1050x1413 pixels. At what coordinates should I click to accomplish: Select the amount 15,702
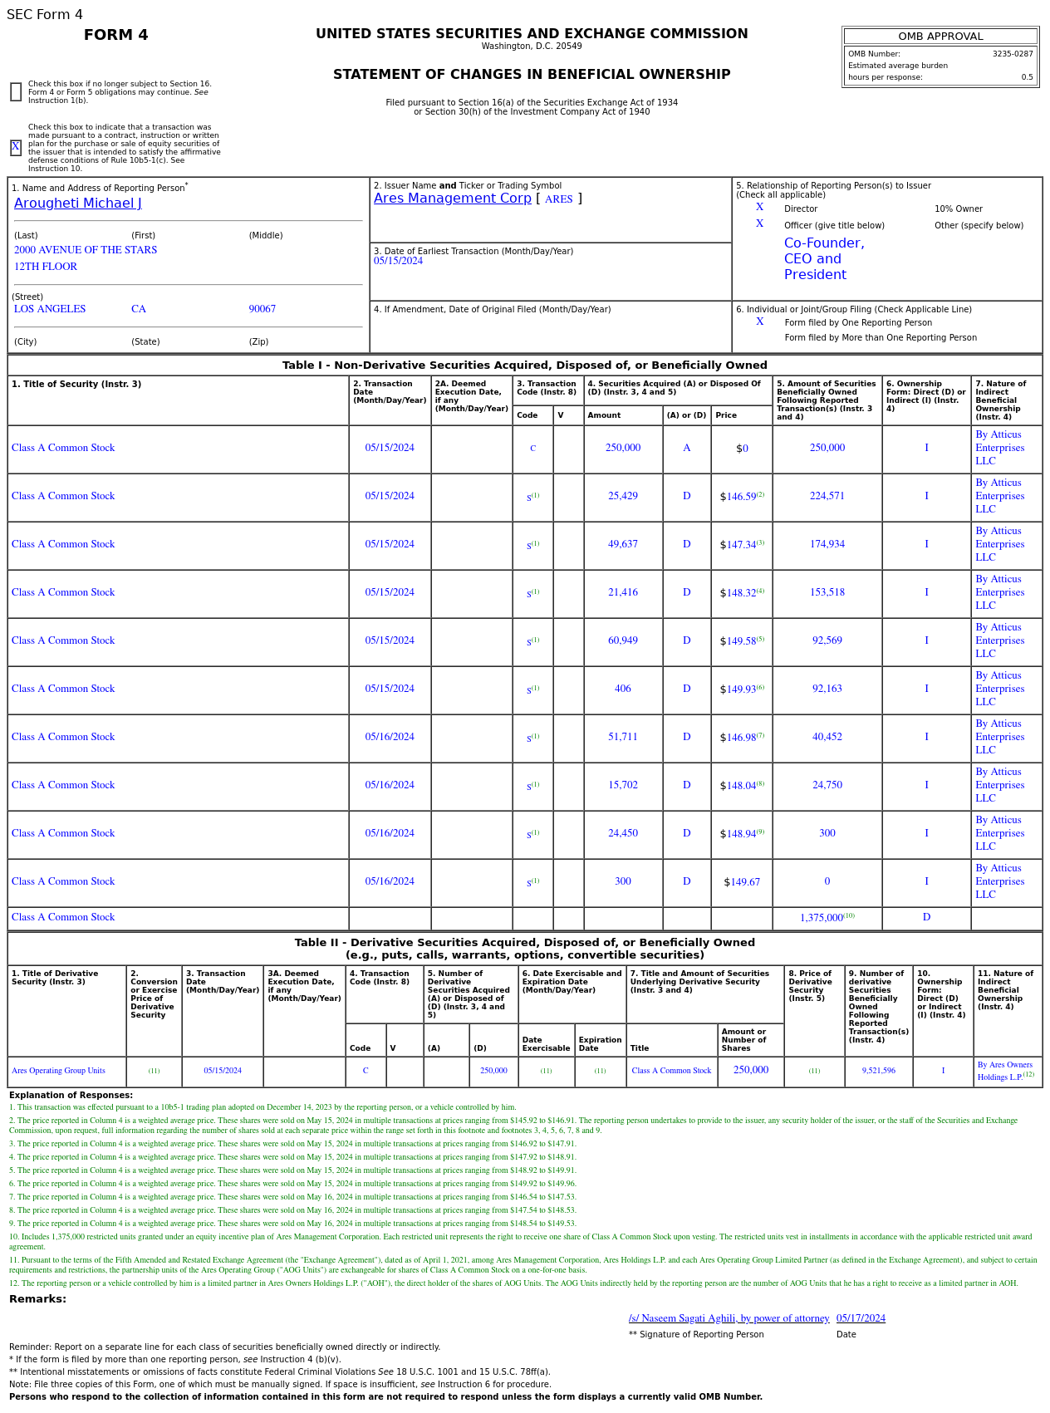point(623,785)
